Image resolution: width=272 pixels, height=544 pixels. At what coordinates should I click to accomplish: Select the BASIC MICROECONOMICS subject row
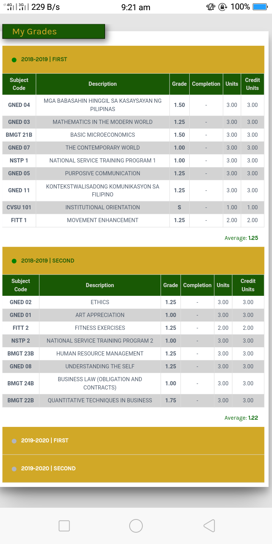[133, 135]
